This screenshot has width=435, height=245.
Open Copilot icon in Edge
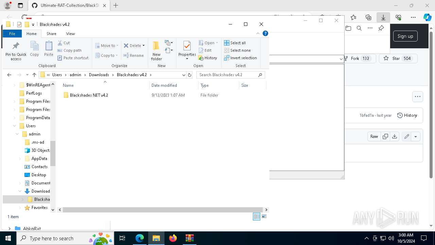pos(427,17)
